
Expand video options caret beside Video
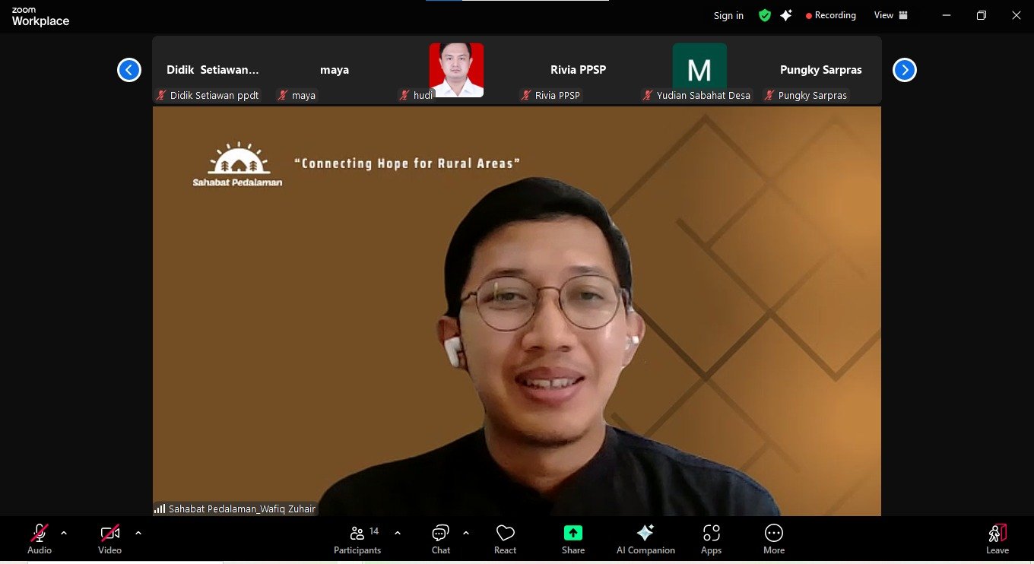point(138,533)
